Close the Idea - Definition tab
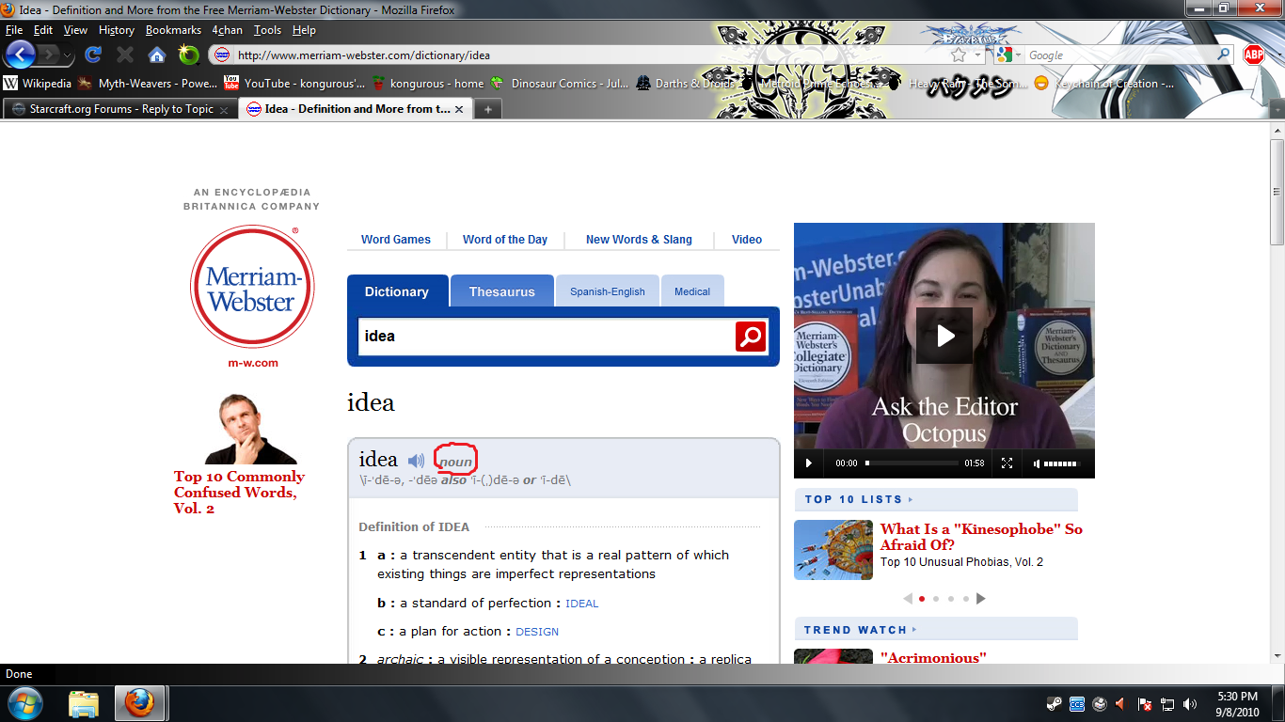The image size is (1285, 722). [x=458, y=110]
